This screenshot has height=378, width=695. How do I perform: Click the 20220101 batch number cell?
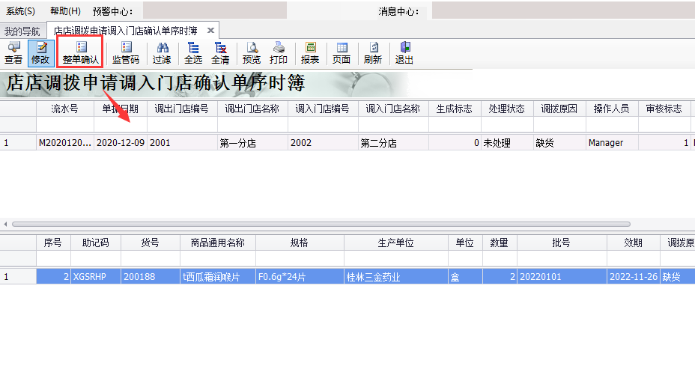(x=561, y=276)
